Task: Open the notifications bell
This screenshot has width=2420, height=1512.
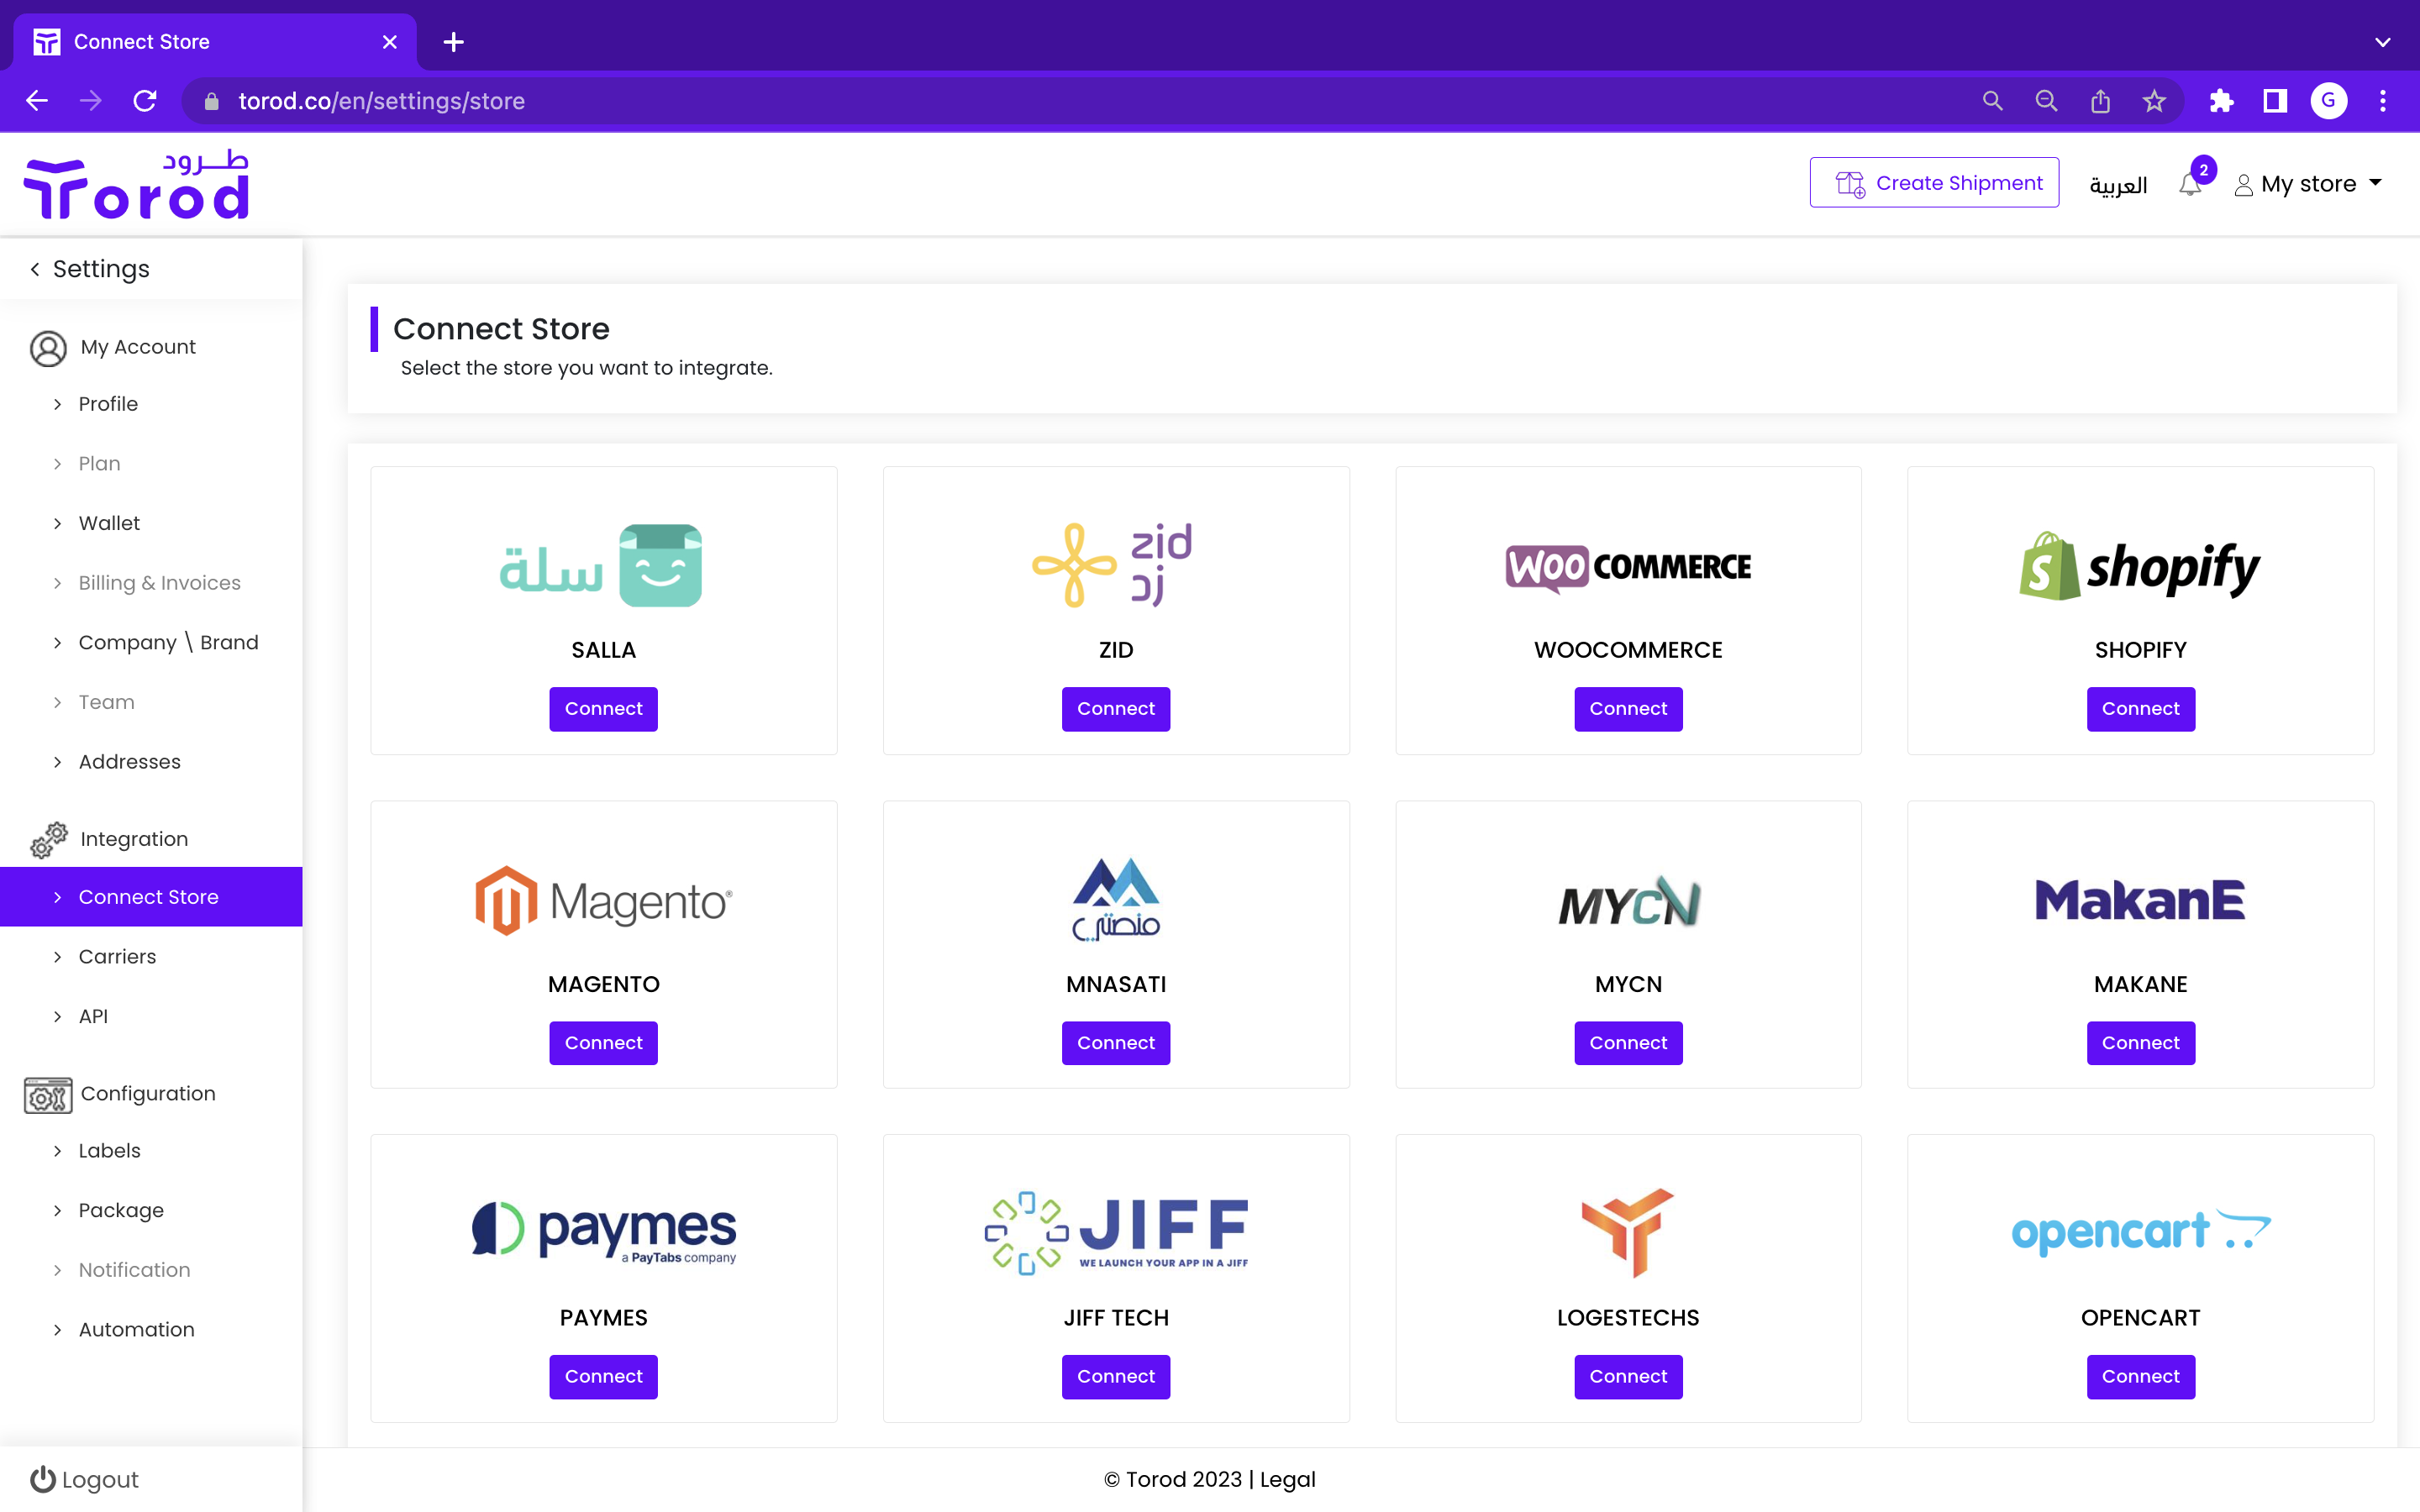Action: pos(2190,184)
